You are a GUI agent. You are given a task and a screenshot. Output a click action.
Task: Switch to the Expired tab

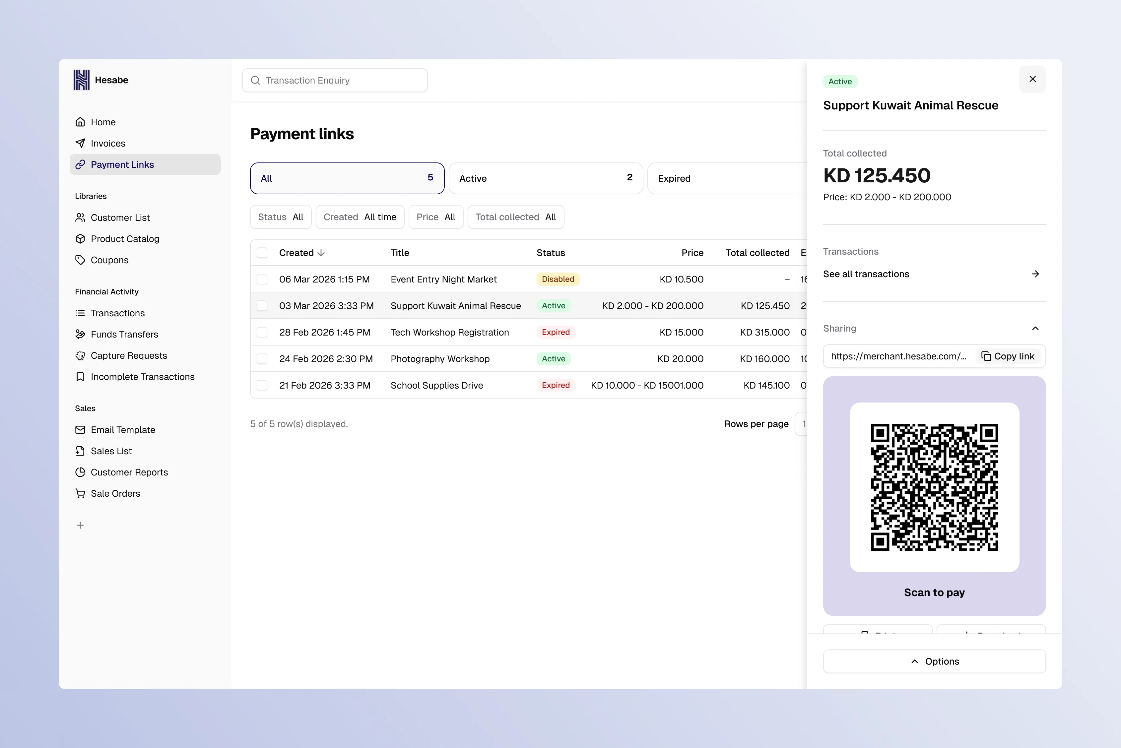tap(727, 178)
